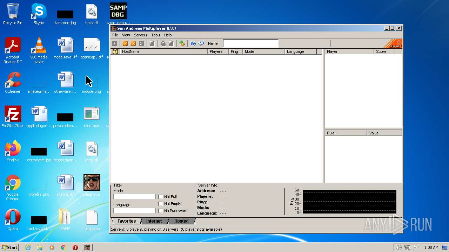Enable the Not Empty filter checkbox
This screenshot has height=252, width=449.
coord(160,204)
